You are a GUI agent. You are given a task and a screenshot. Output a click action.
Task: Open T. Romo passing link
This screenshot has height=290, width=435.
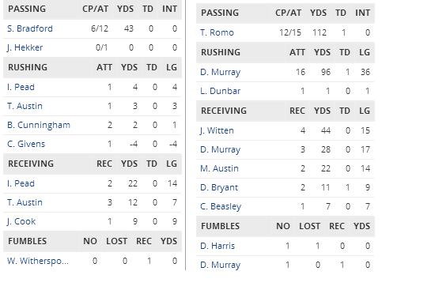(217, 32)
